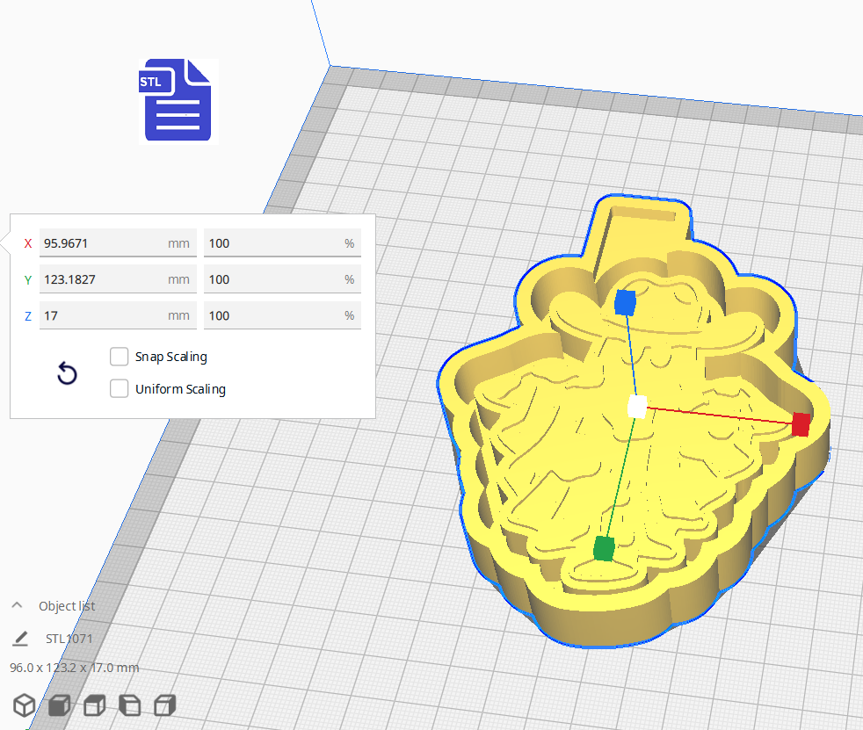863x730 pixels.
Task: Collapse the Object list panel
Action: pyautogui.click(x=16, y=605)
